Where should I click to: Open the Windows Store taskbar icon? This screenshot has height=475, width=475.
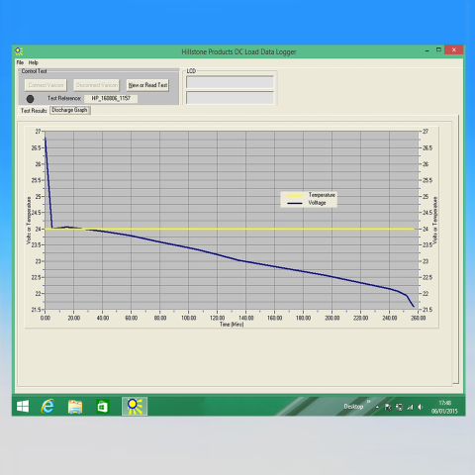point(102,407)
